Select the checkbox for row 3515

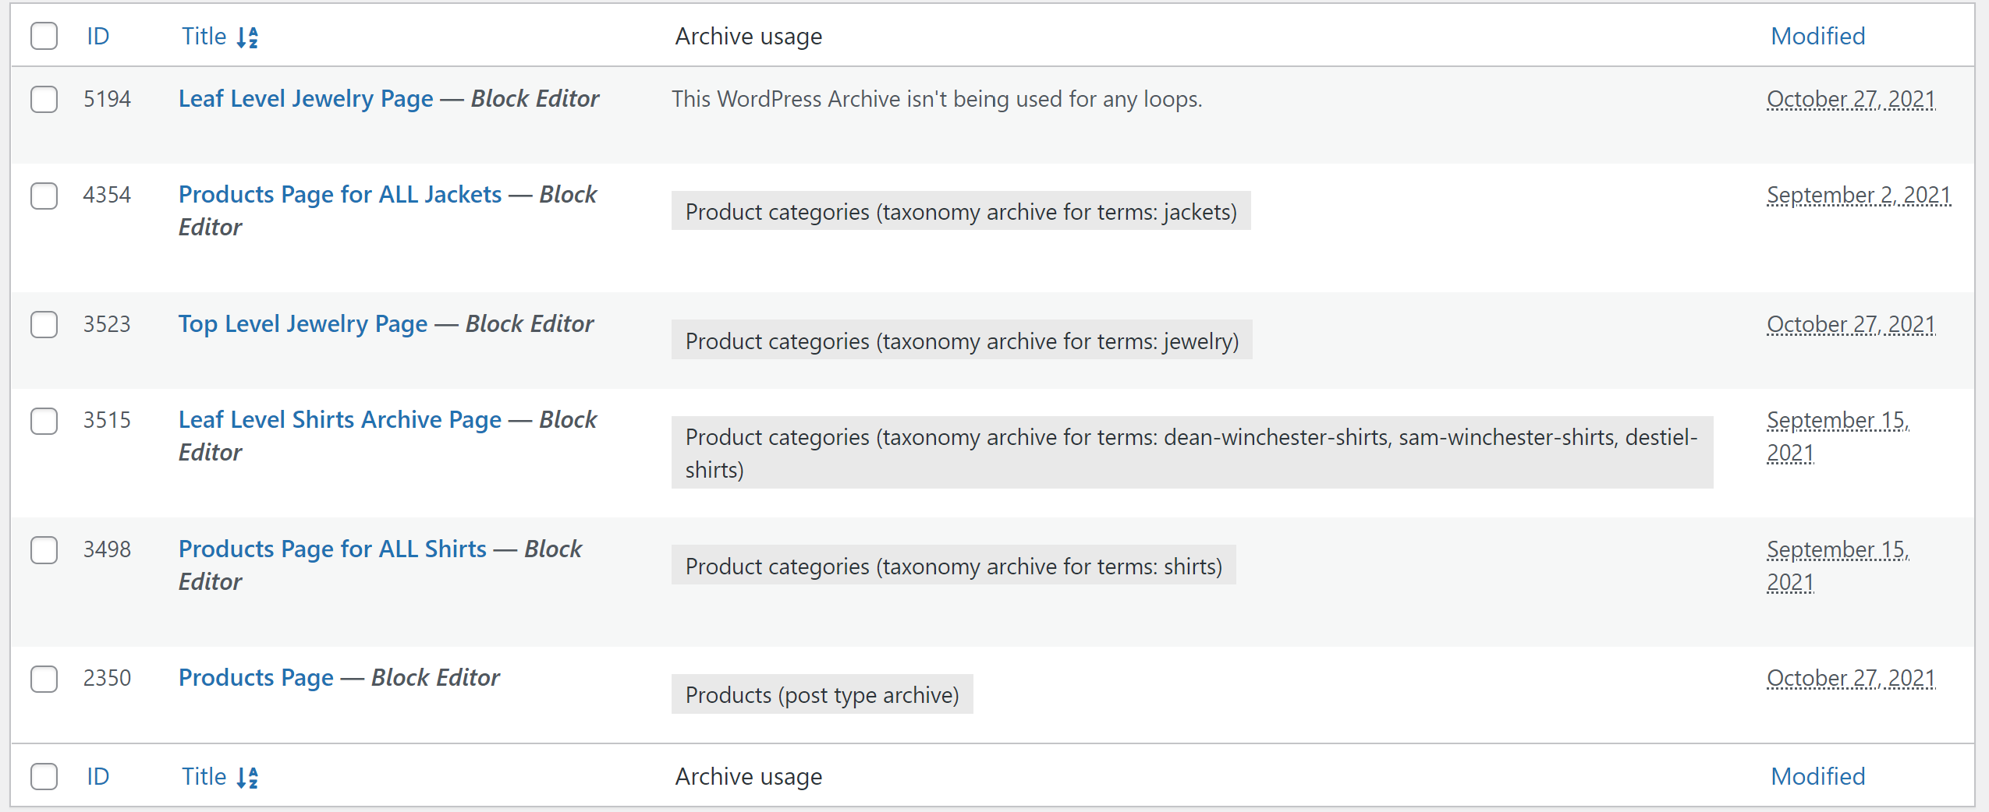click(44, 421)
